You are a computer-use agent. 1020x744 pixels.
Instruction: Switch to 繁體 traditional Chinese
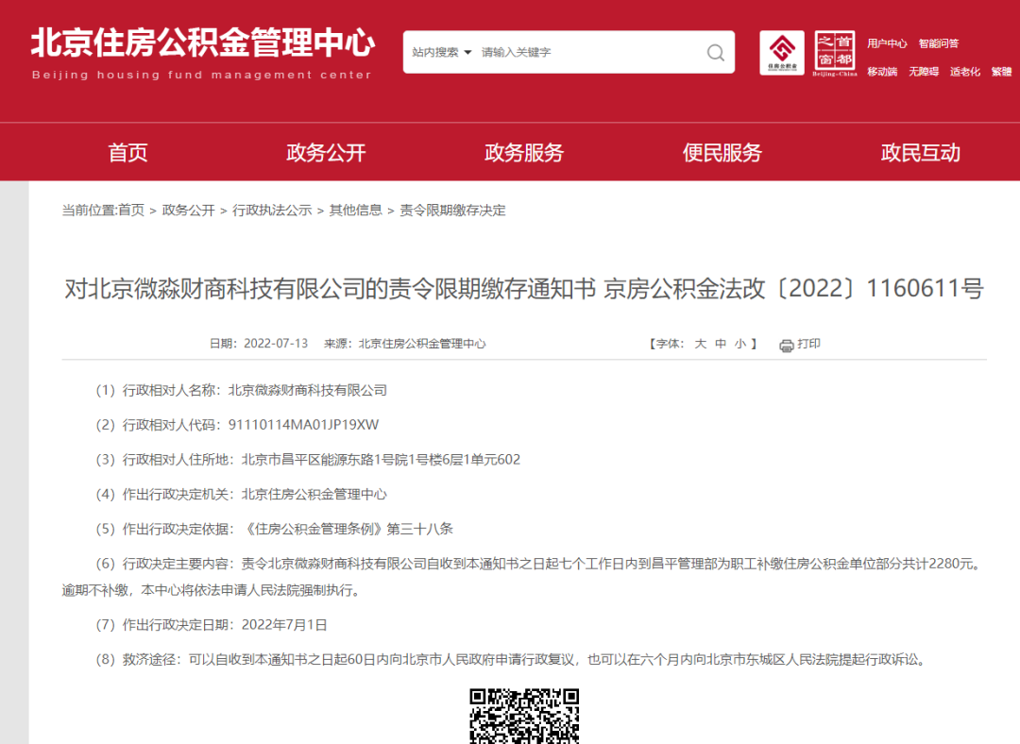(x=1002, y=72)
